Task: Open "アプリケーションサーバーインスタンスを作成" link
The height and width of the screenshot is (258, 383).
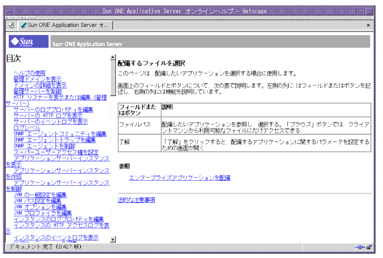Action: click(61, 171)
